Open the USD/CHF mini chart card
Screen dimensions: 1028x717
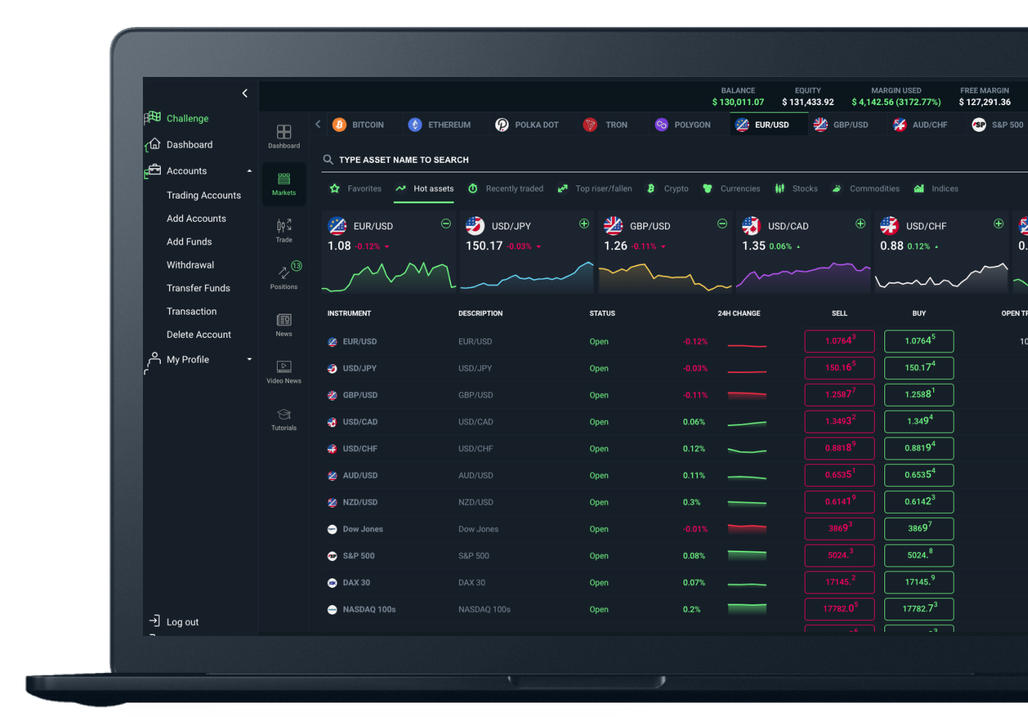coord(941,252)
